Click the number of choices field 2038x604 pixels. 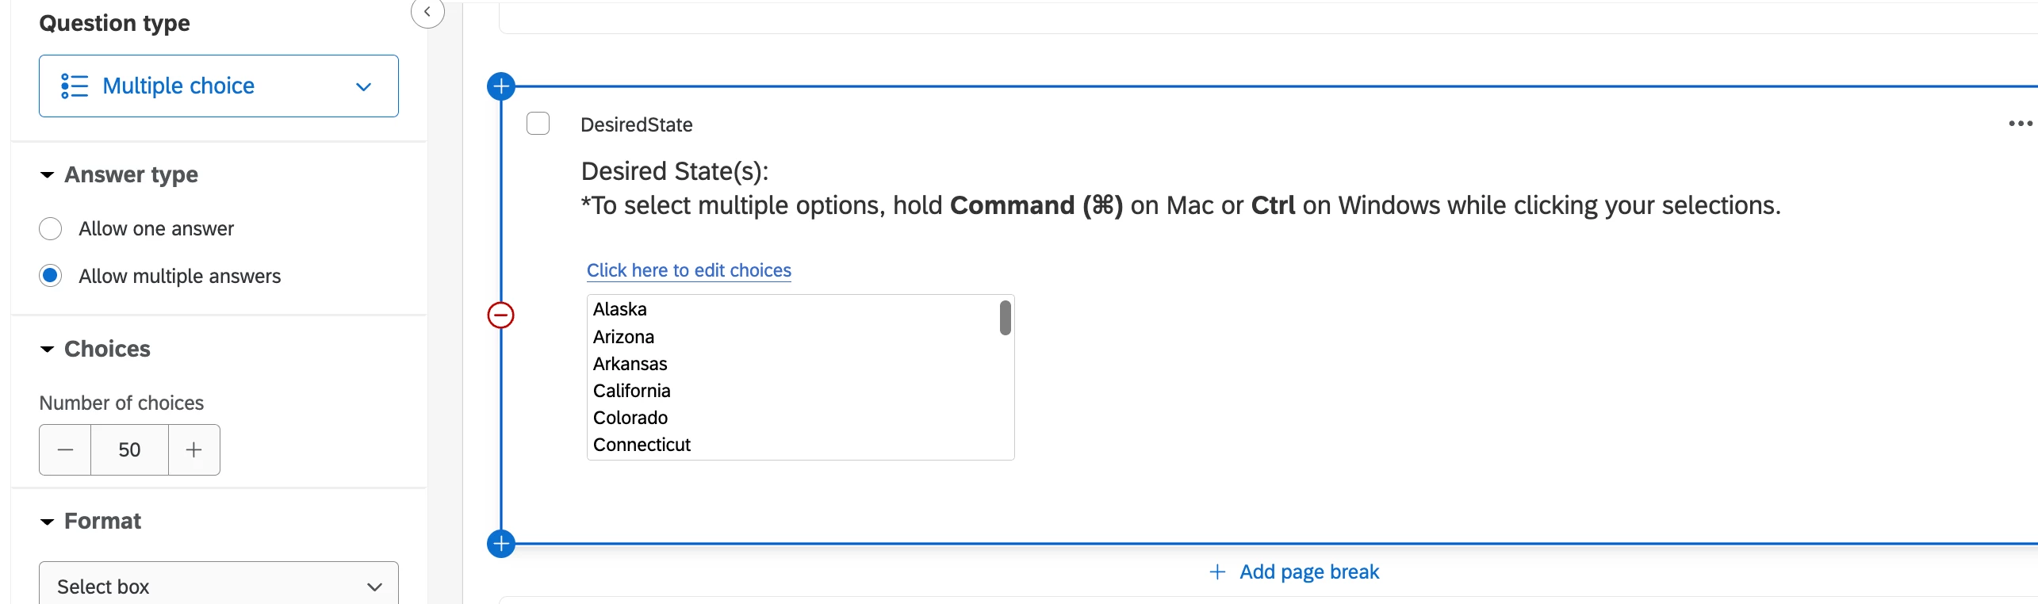tap(129, 450)
